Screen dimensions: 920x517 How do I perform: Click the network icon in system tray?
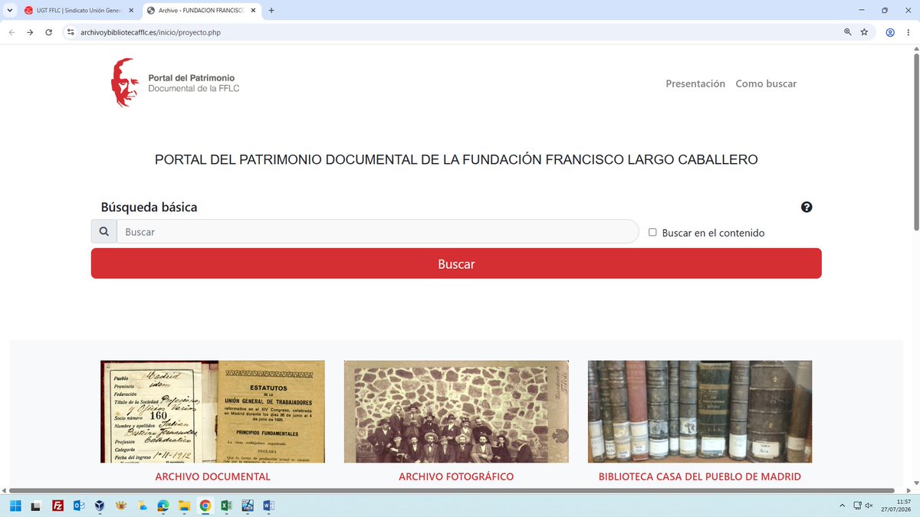pyautogui.click(x=857, y=506)
